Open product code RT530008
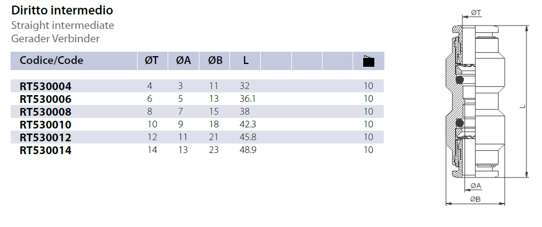 pyautogui.click(x=46, y=111)
